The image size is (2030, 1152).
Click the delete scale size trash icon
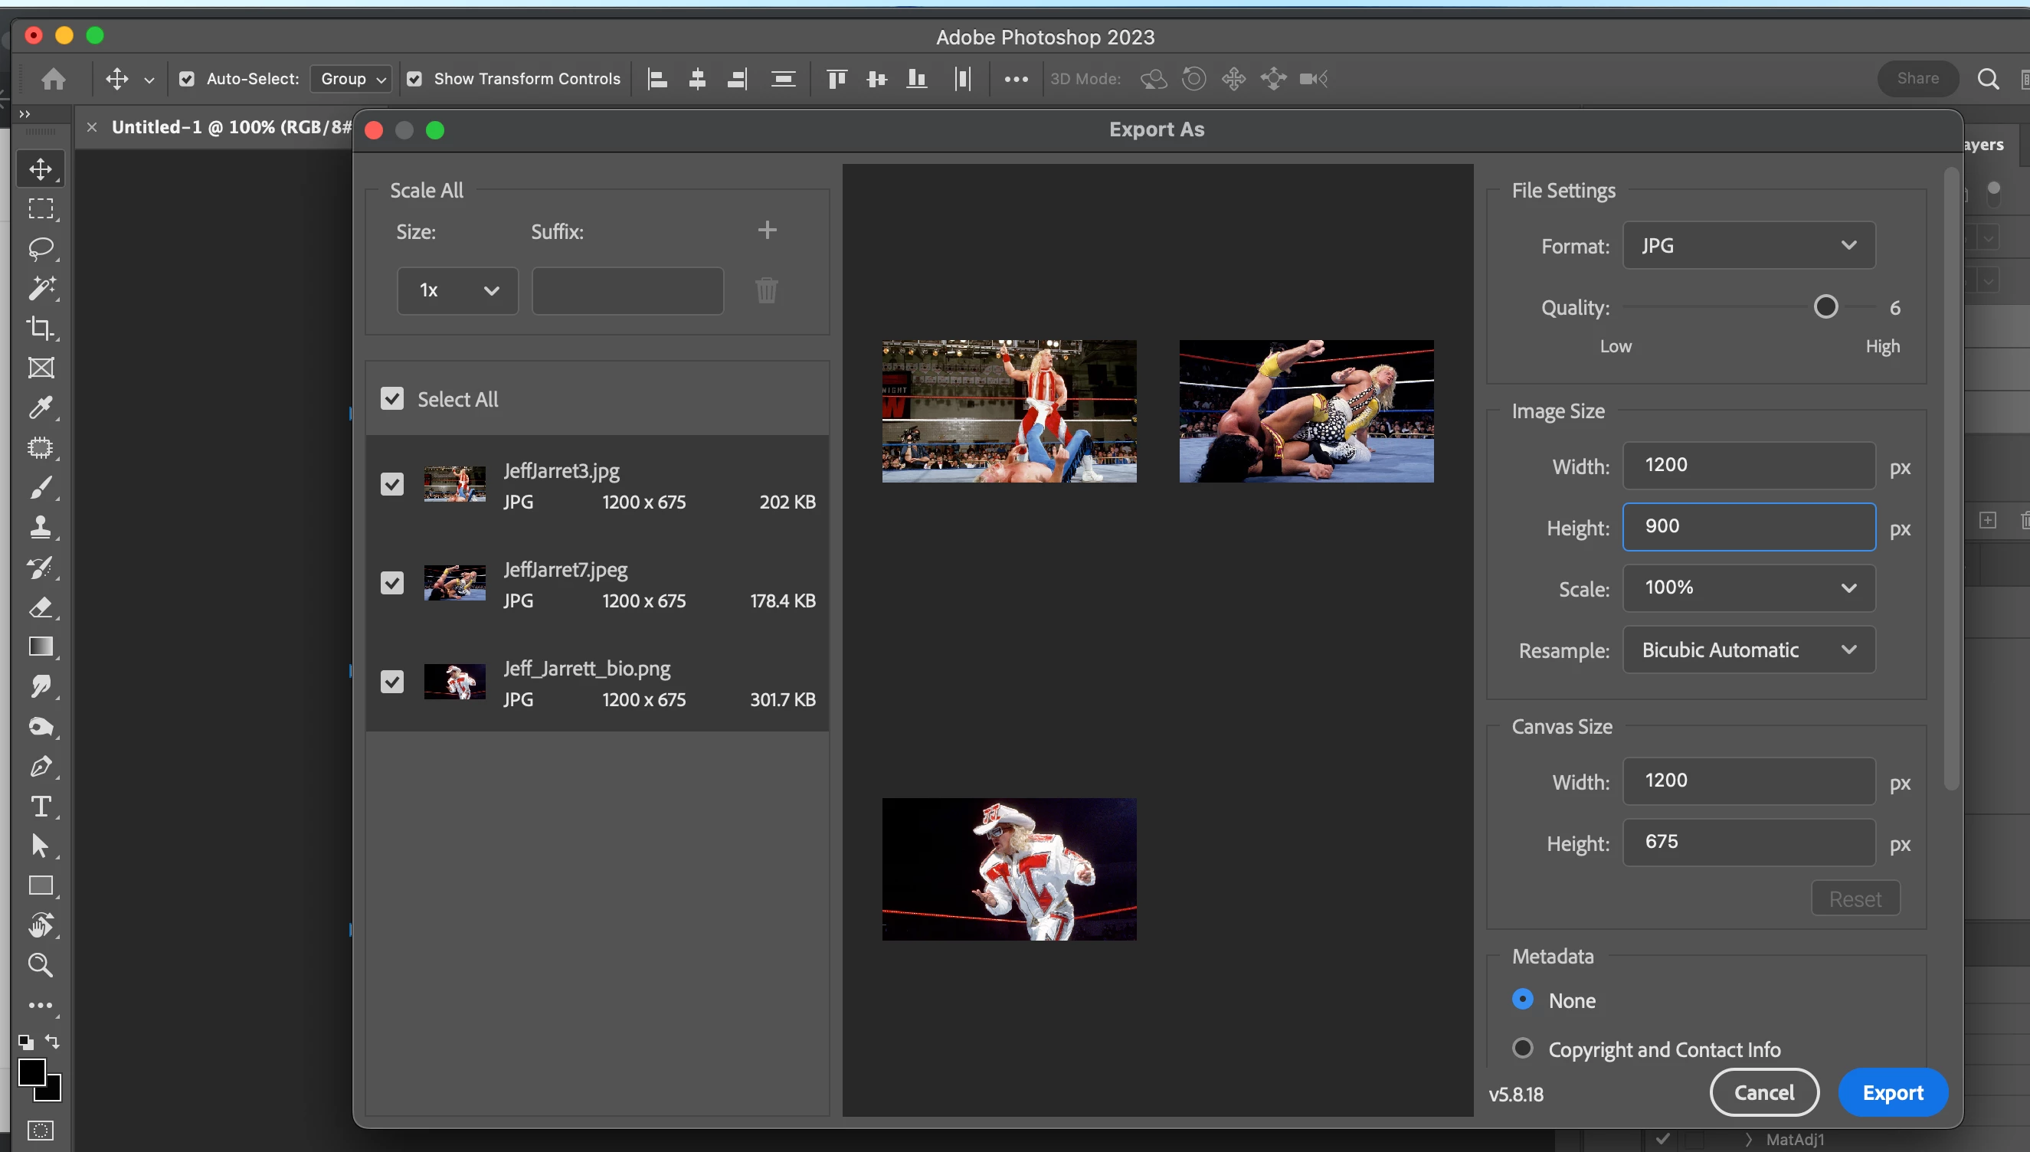click(x=766, y=290)
